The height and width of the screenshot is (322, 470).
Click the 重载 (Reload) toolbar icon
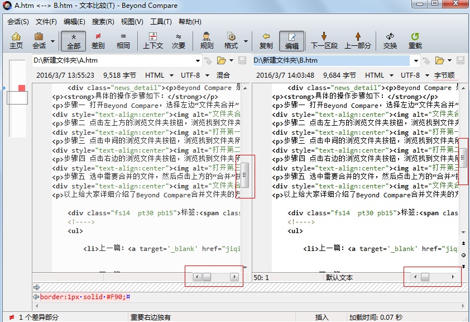[414, 40]
